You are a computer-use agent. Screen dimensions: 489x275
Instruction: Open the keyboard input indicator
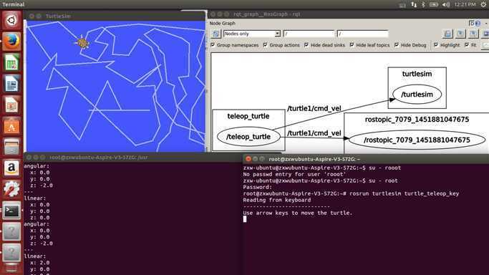(402, 4)
